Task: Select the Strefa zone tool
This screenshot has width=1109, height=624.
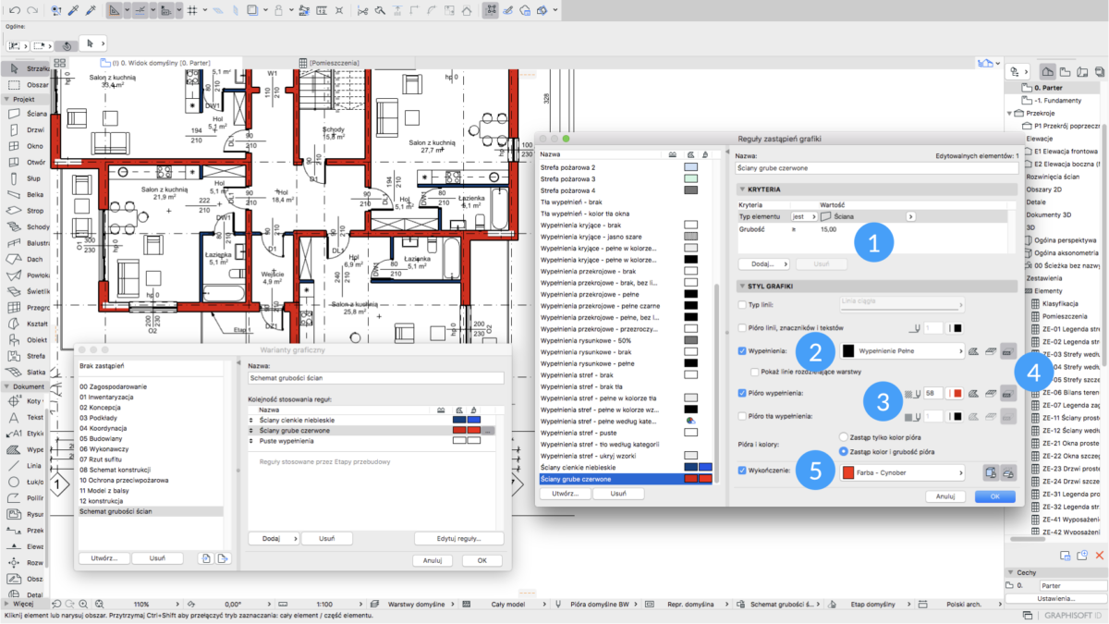Action: point(25,355)
